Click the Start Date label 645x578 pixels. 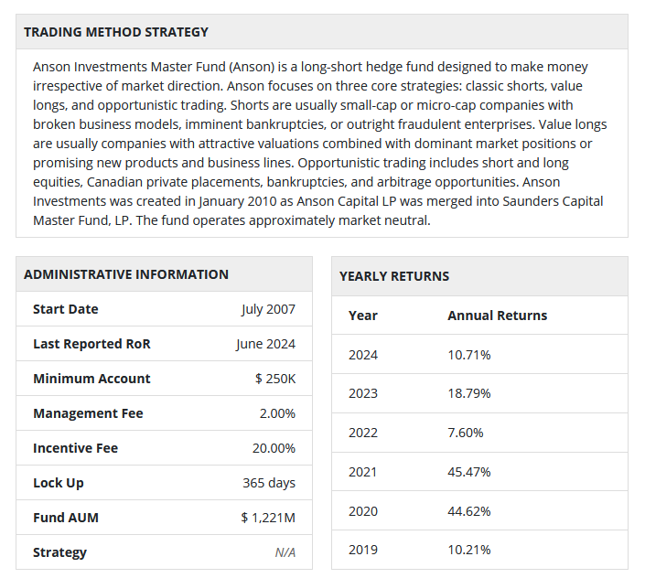click(65, 309)
